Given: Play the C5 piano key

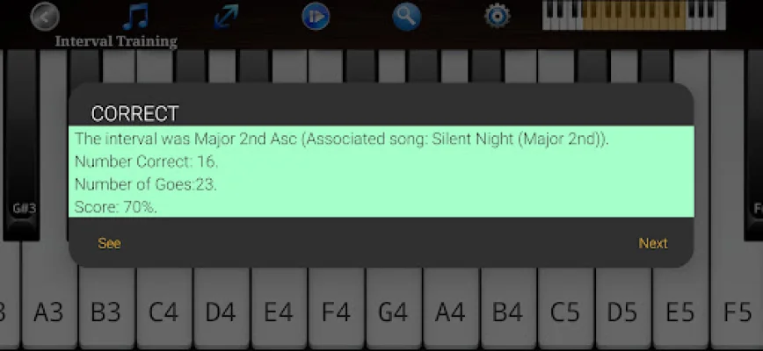Looking at the screenshot, I should click(565, 312).
